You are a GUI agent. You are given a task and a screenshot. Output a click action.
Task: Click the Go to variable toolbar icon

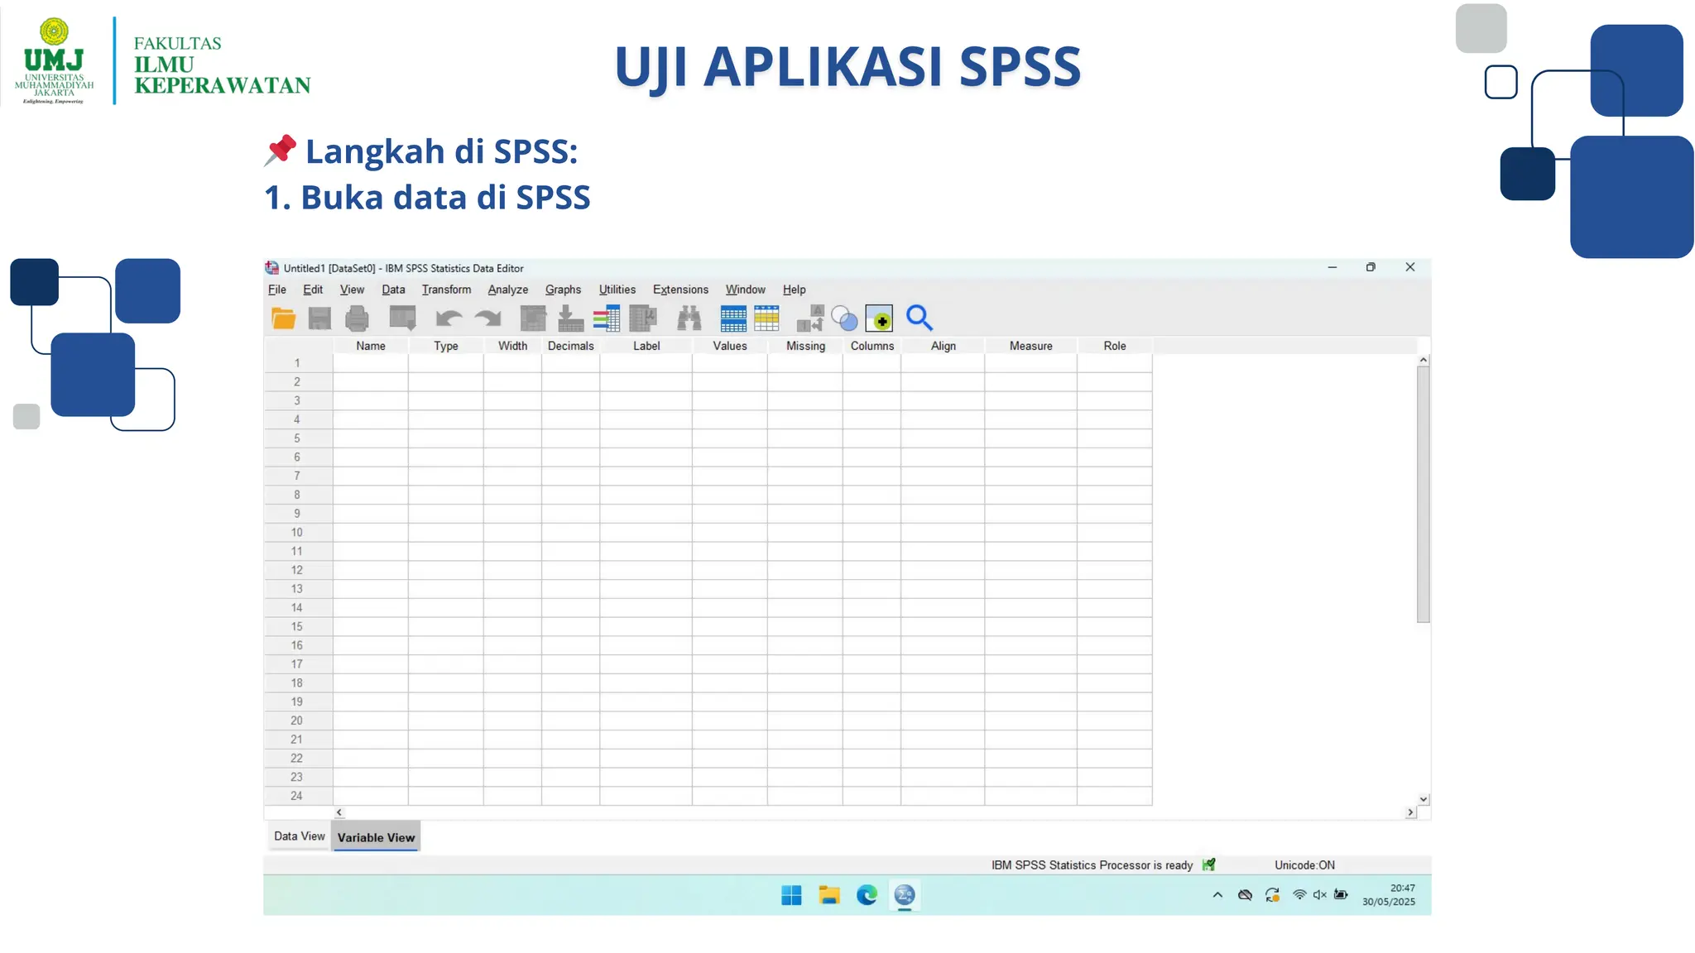(570, 318)
